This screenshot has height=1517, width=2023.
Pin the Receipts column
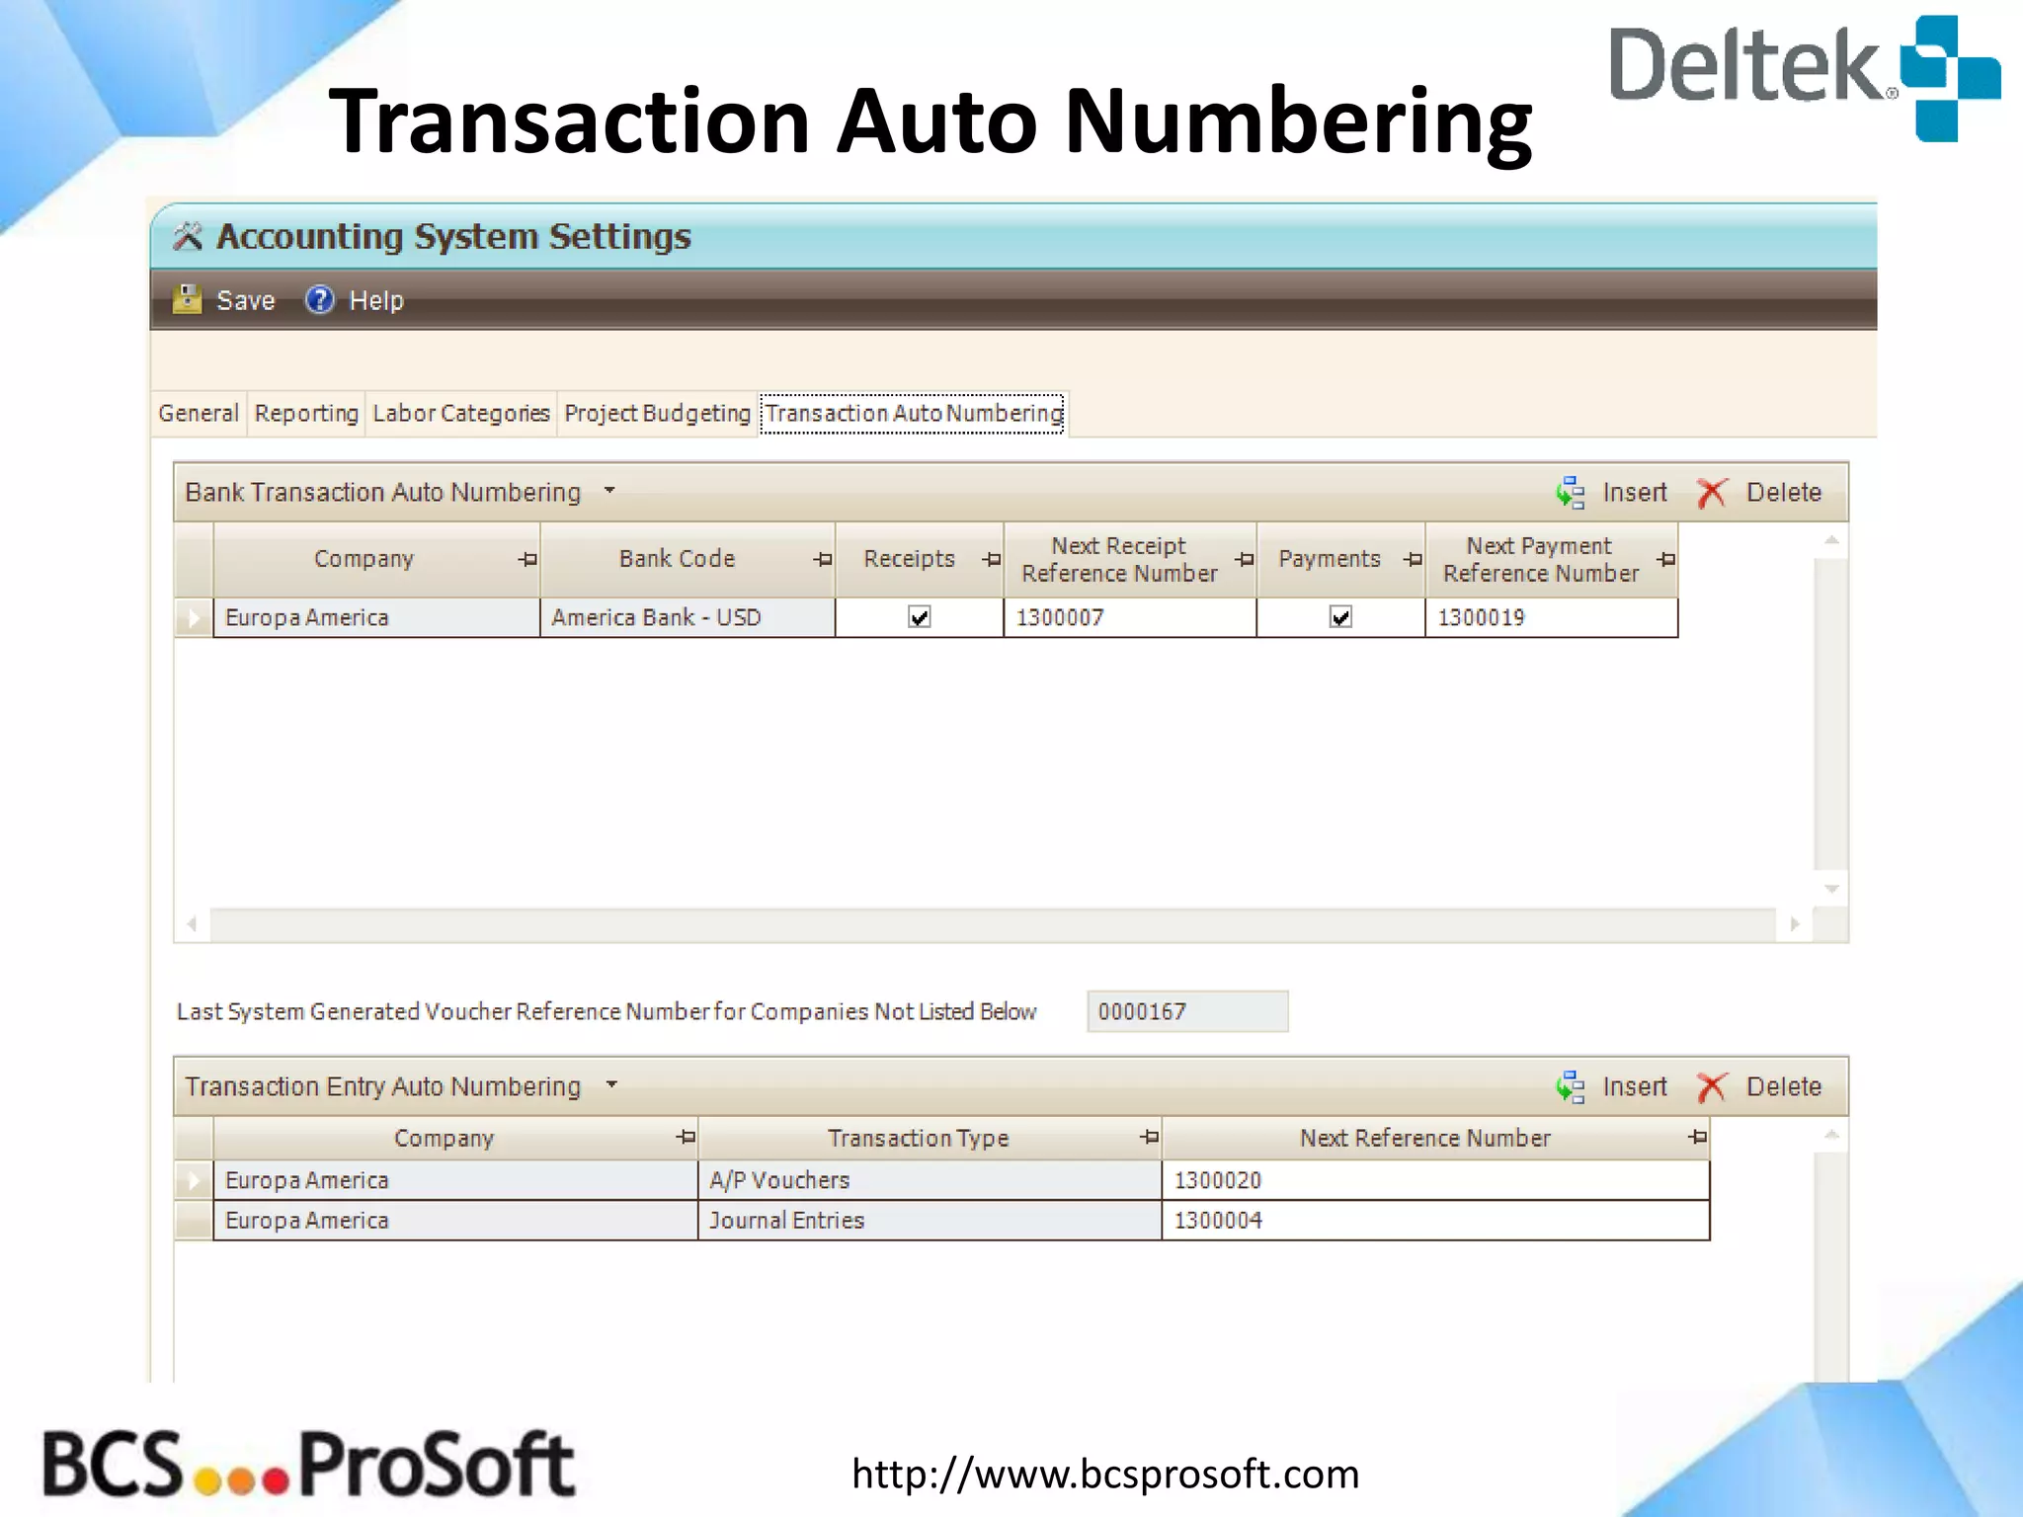click(x=992, y=560)
